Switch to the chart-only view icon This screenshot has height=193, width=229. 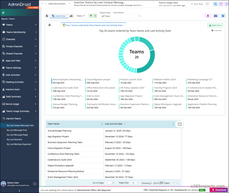71,16
